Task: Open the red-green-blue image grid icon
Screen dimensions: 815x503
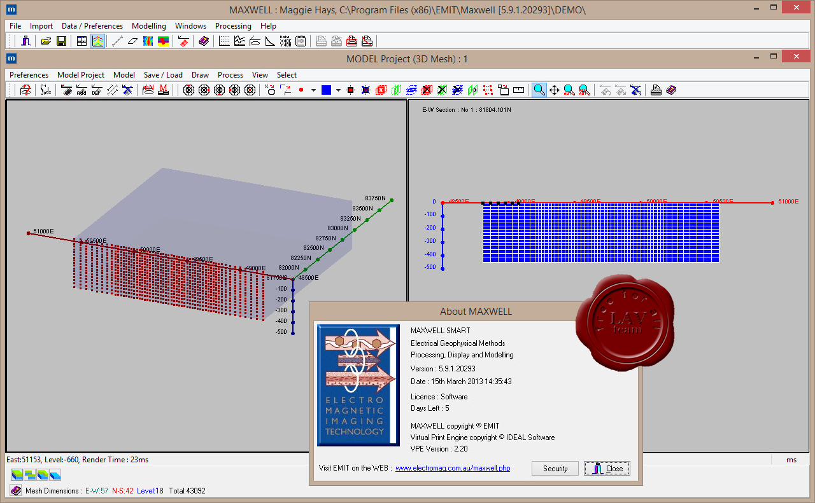Action: click(x=163, y=41)
